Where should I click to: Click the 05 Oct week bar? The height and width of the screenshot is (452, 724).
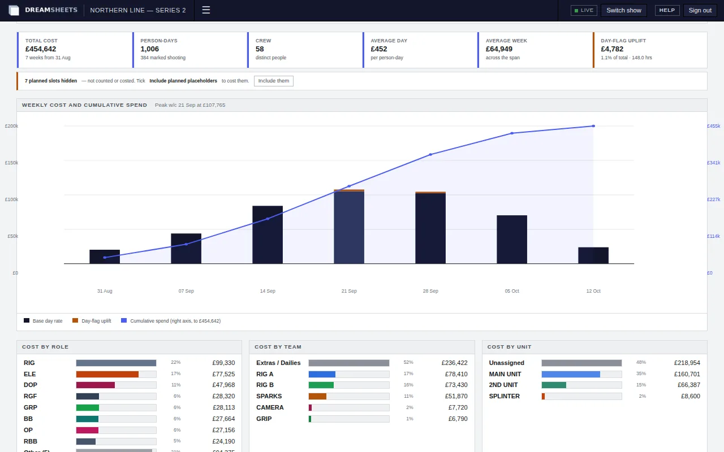[512, 240]
